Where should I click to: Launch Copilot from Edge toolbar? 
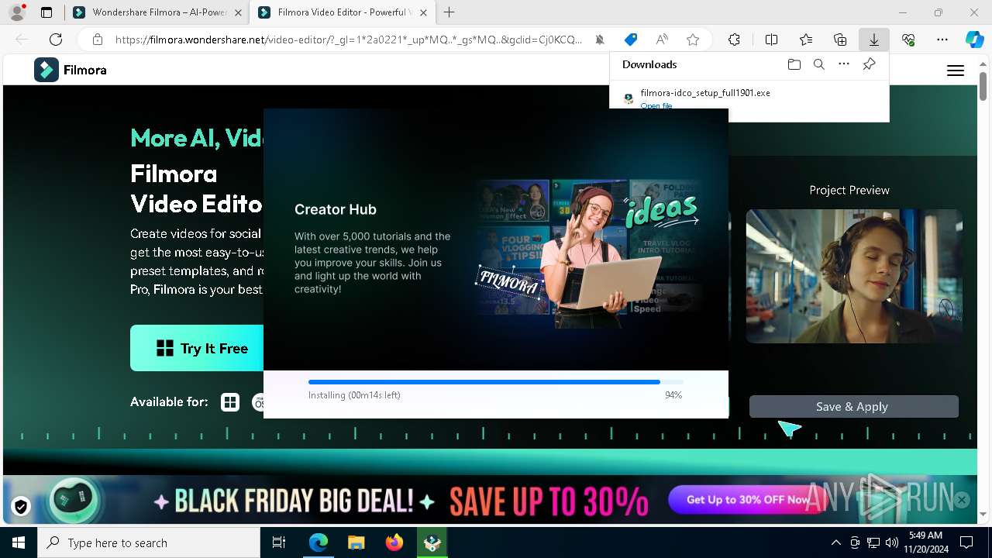[x=974, y=40]
